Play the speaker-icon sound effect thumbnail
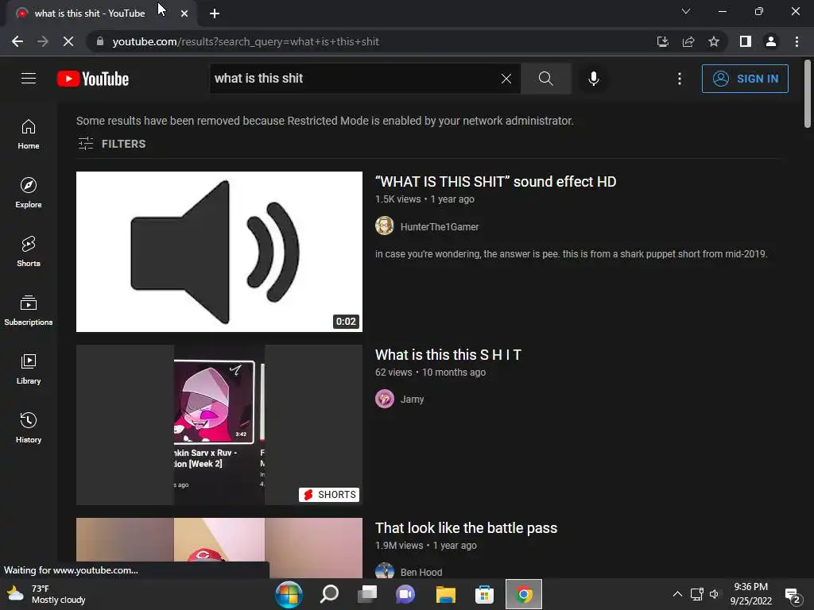This screenshot has width=814, height=610. [x=219, y=252]
